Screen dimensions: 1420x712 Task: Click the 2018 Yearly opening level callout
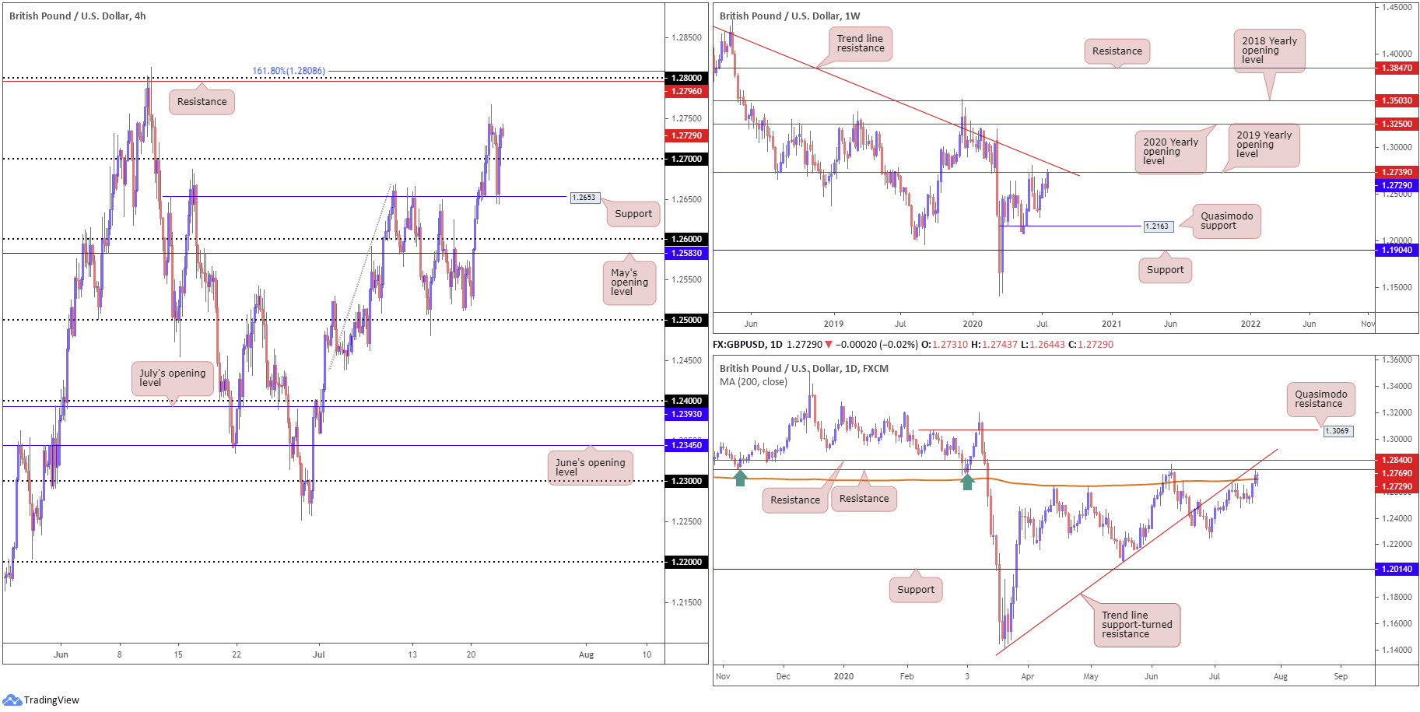pyautogui.click(x=1269, y=51)
